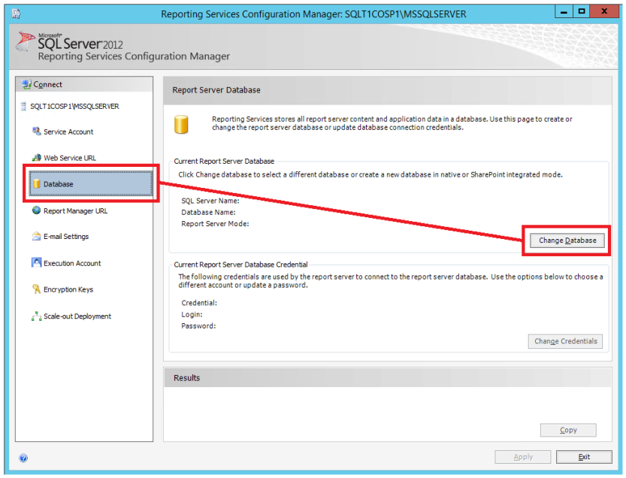626x478 pixels.
Task: Open E-mail Settings page
Action: point(66,237)
